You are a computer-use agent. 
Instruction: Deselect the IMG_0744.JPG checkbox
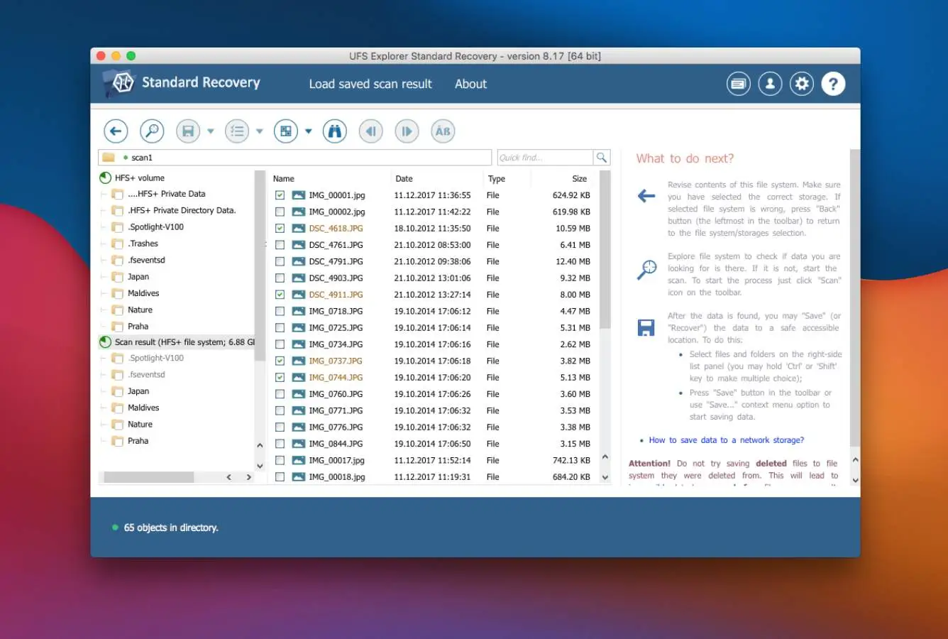(280, 378)
